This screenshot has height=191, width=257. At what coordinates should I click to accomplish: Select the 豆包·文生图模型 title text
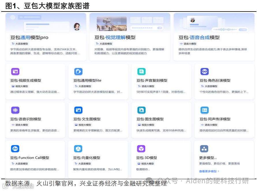click(x=87, y=119)
